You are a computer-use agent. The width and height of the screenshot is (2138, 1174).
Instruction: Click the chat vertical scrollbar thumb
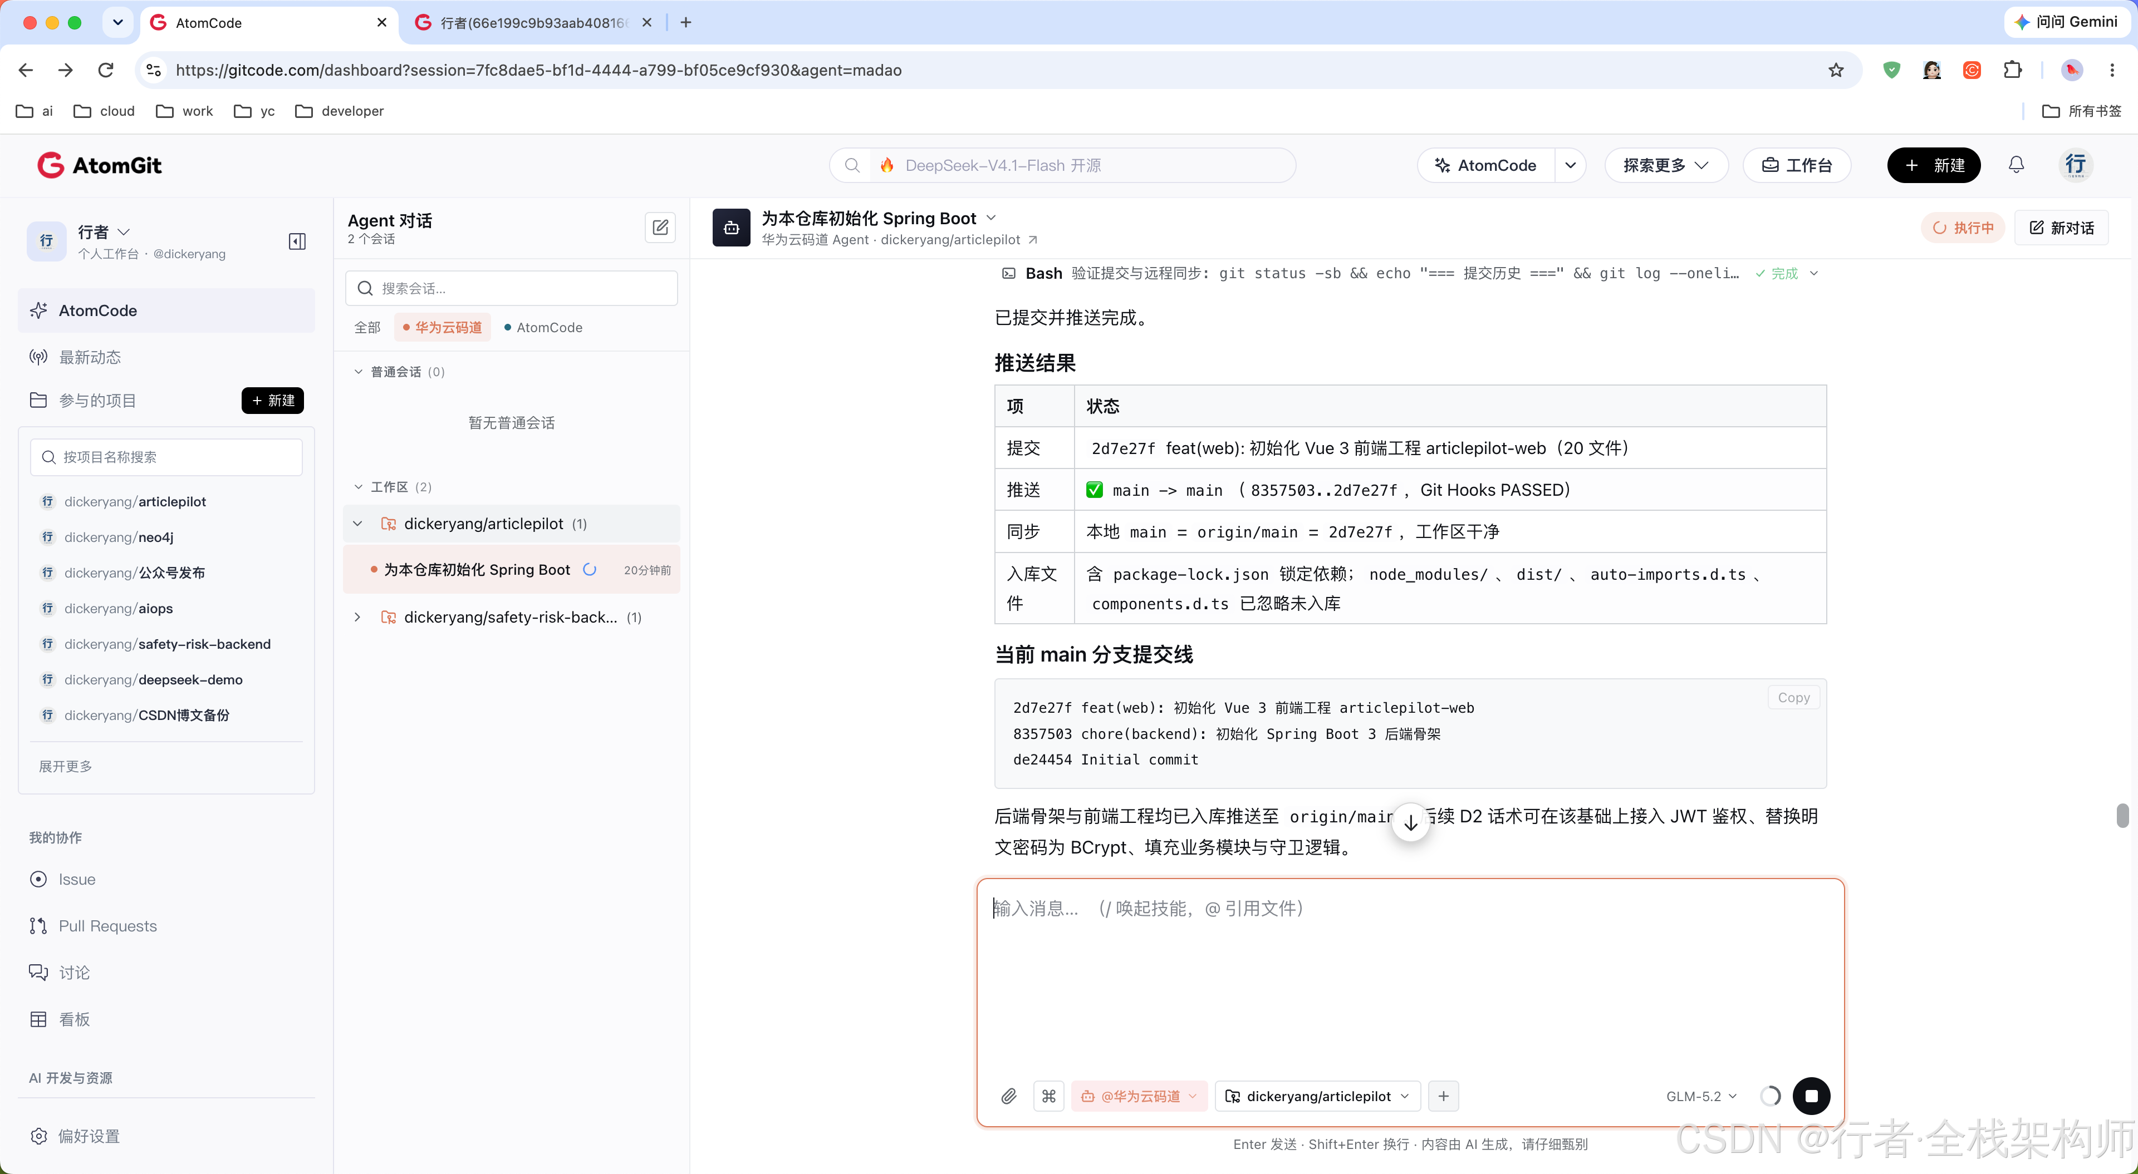point(2122,815)
